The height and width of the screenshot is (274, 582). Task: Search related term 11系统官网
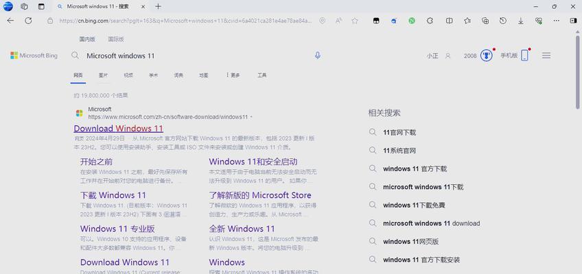(x=399, y=151)
